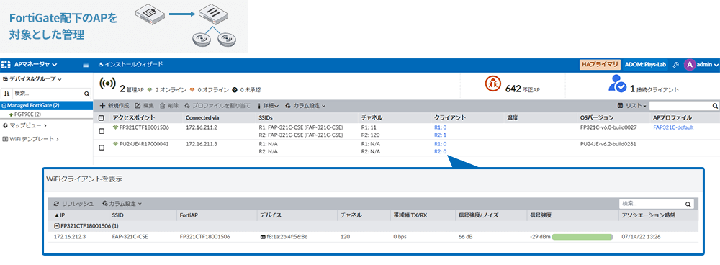Toggle the select-all checkbox in AP table header
This screenshot has width=720, height=265.
(x=102, y=118)
